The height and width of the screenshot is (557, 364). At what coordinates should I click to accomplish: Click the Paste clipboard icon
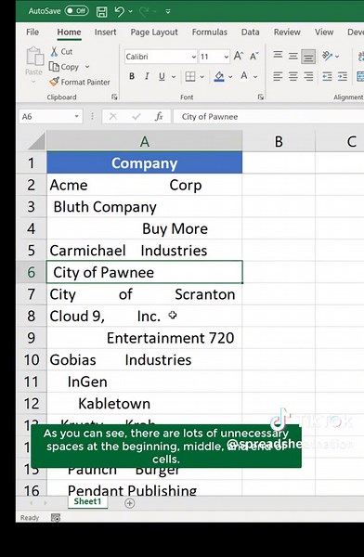35,56
